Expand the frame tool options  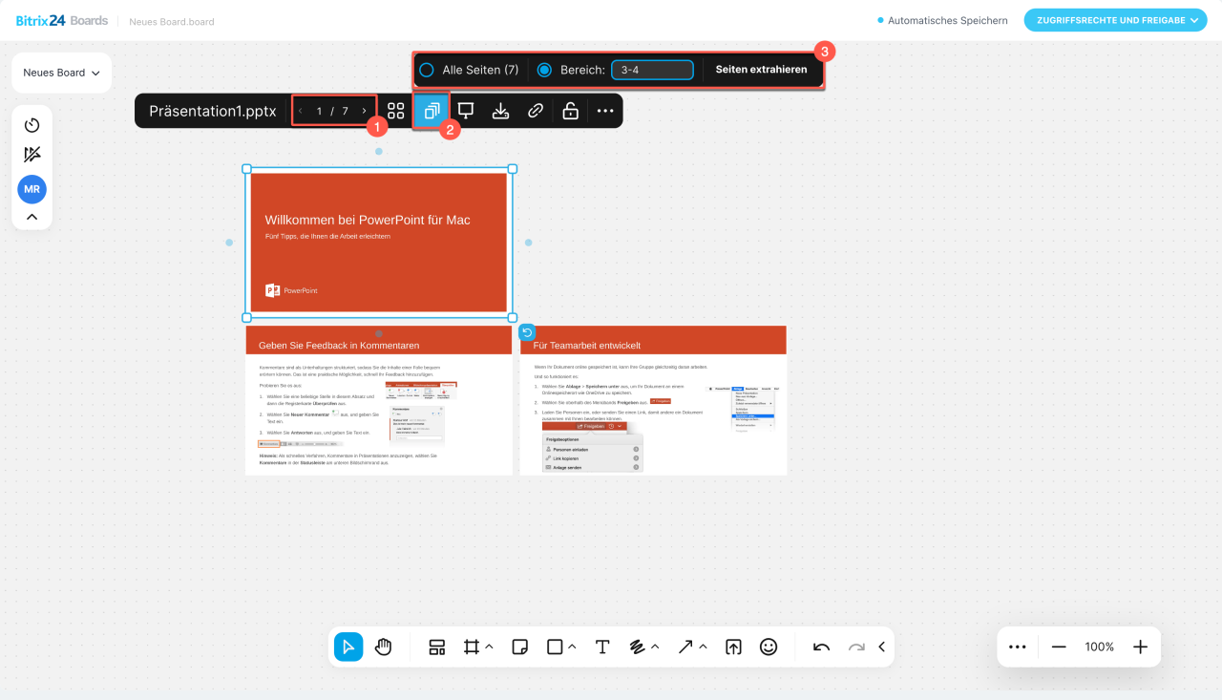[x=489, y=647]
